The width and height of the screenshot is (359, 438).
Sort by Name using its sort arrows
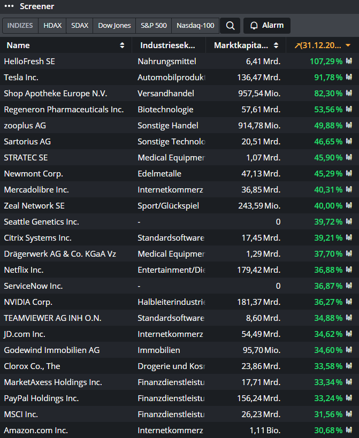pos(122,45)
